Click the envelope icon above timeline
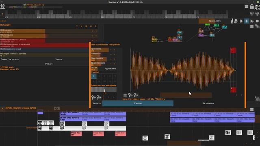This screenshot has width=260, height=146. 57,109
